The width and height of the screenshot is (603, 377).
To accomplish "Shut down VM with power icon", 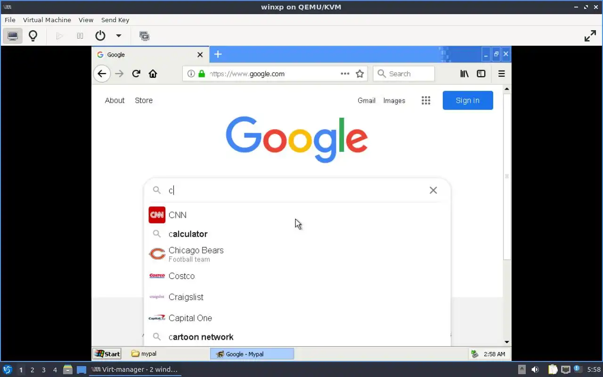I will pyautogui.click(x=100, y=36).
